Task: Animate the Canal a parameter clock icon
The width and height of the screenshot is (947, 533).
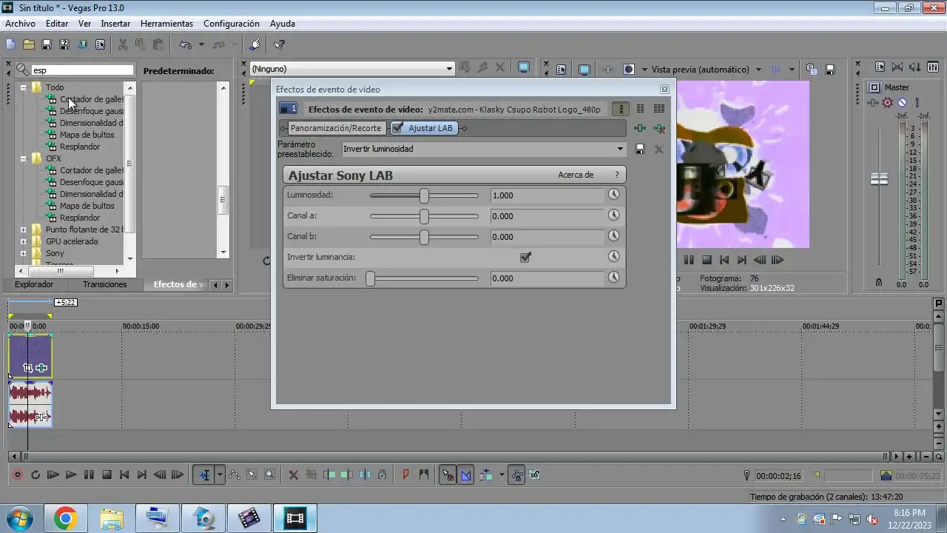Action: (x=613, y=215)
